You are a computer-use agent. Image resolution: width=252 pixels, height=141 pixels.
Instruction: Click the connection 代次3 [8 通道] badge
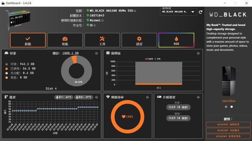pos(178,118)
